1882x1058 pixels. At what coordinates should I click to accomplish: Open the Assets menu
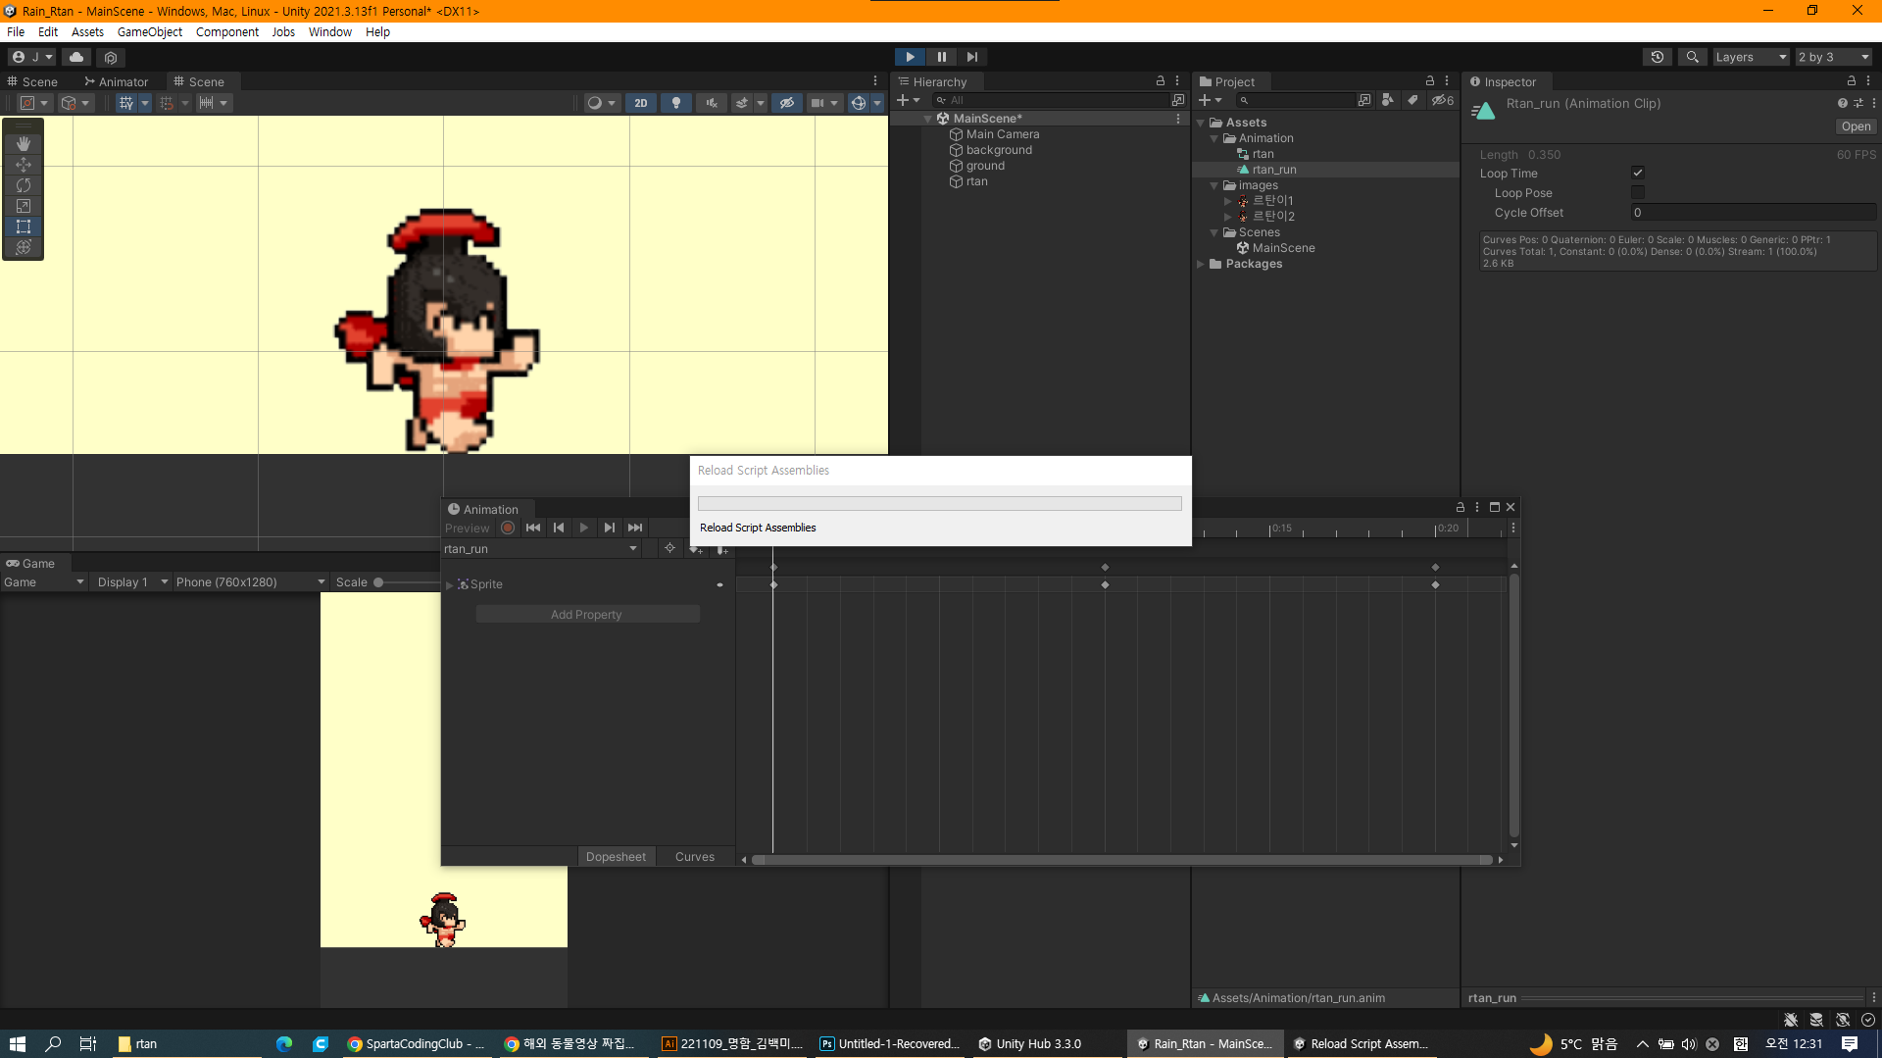(87, 32)
